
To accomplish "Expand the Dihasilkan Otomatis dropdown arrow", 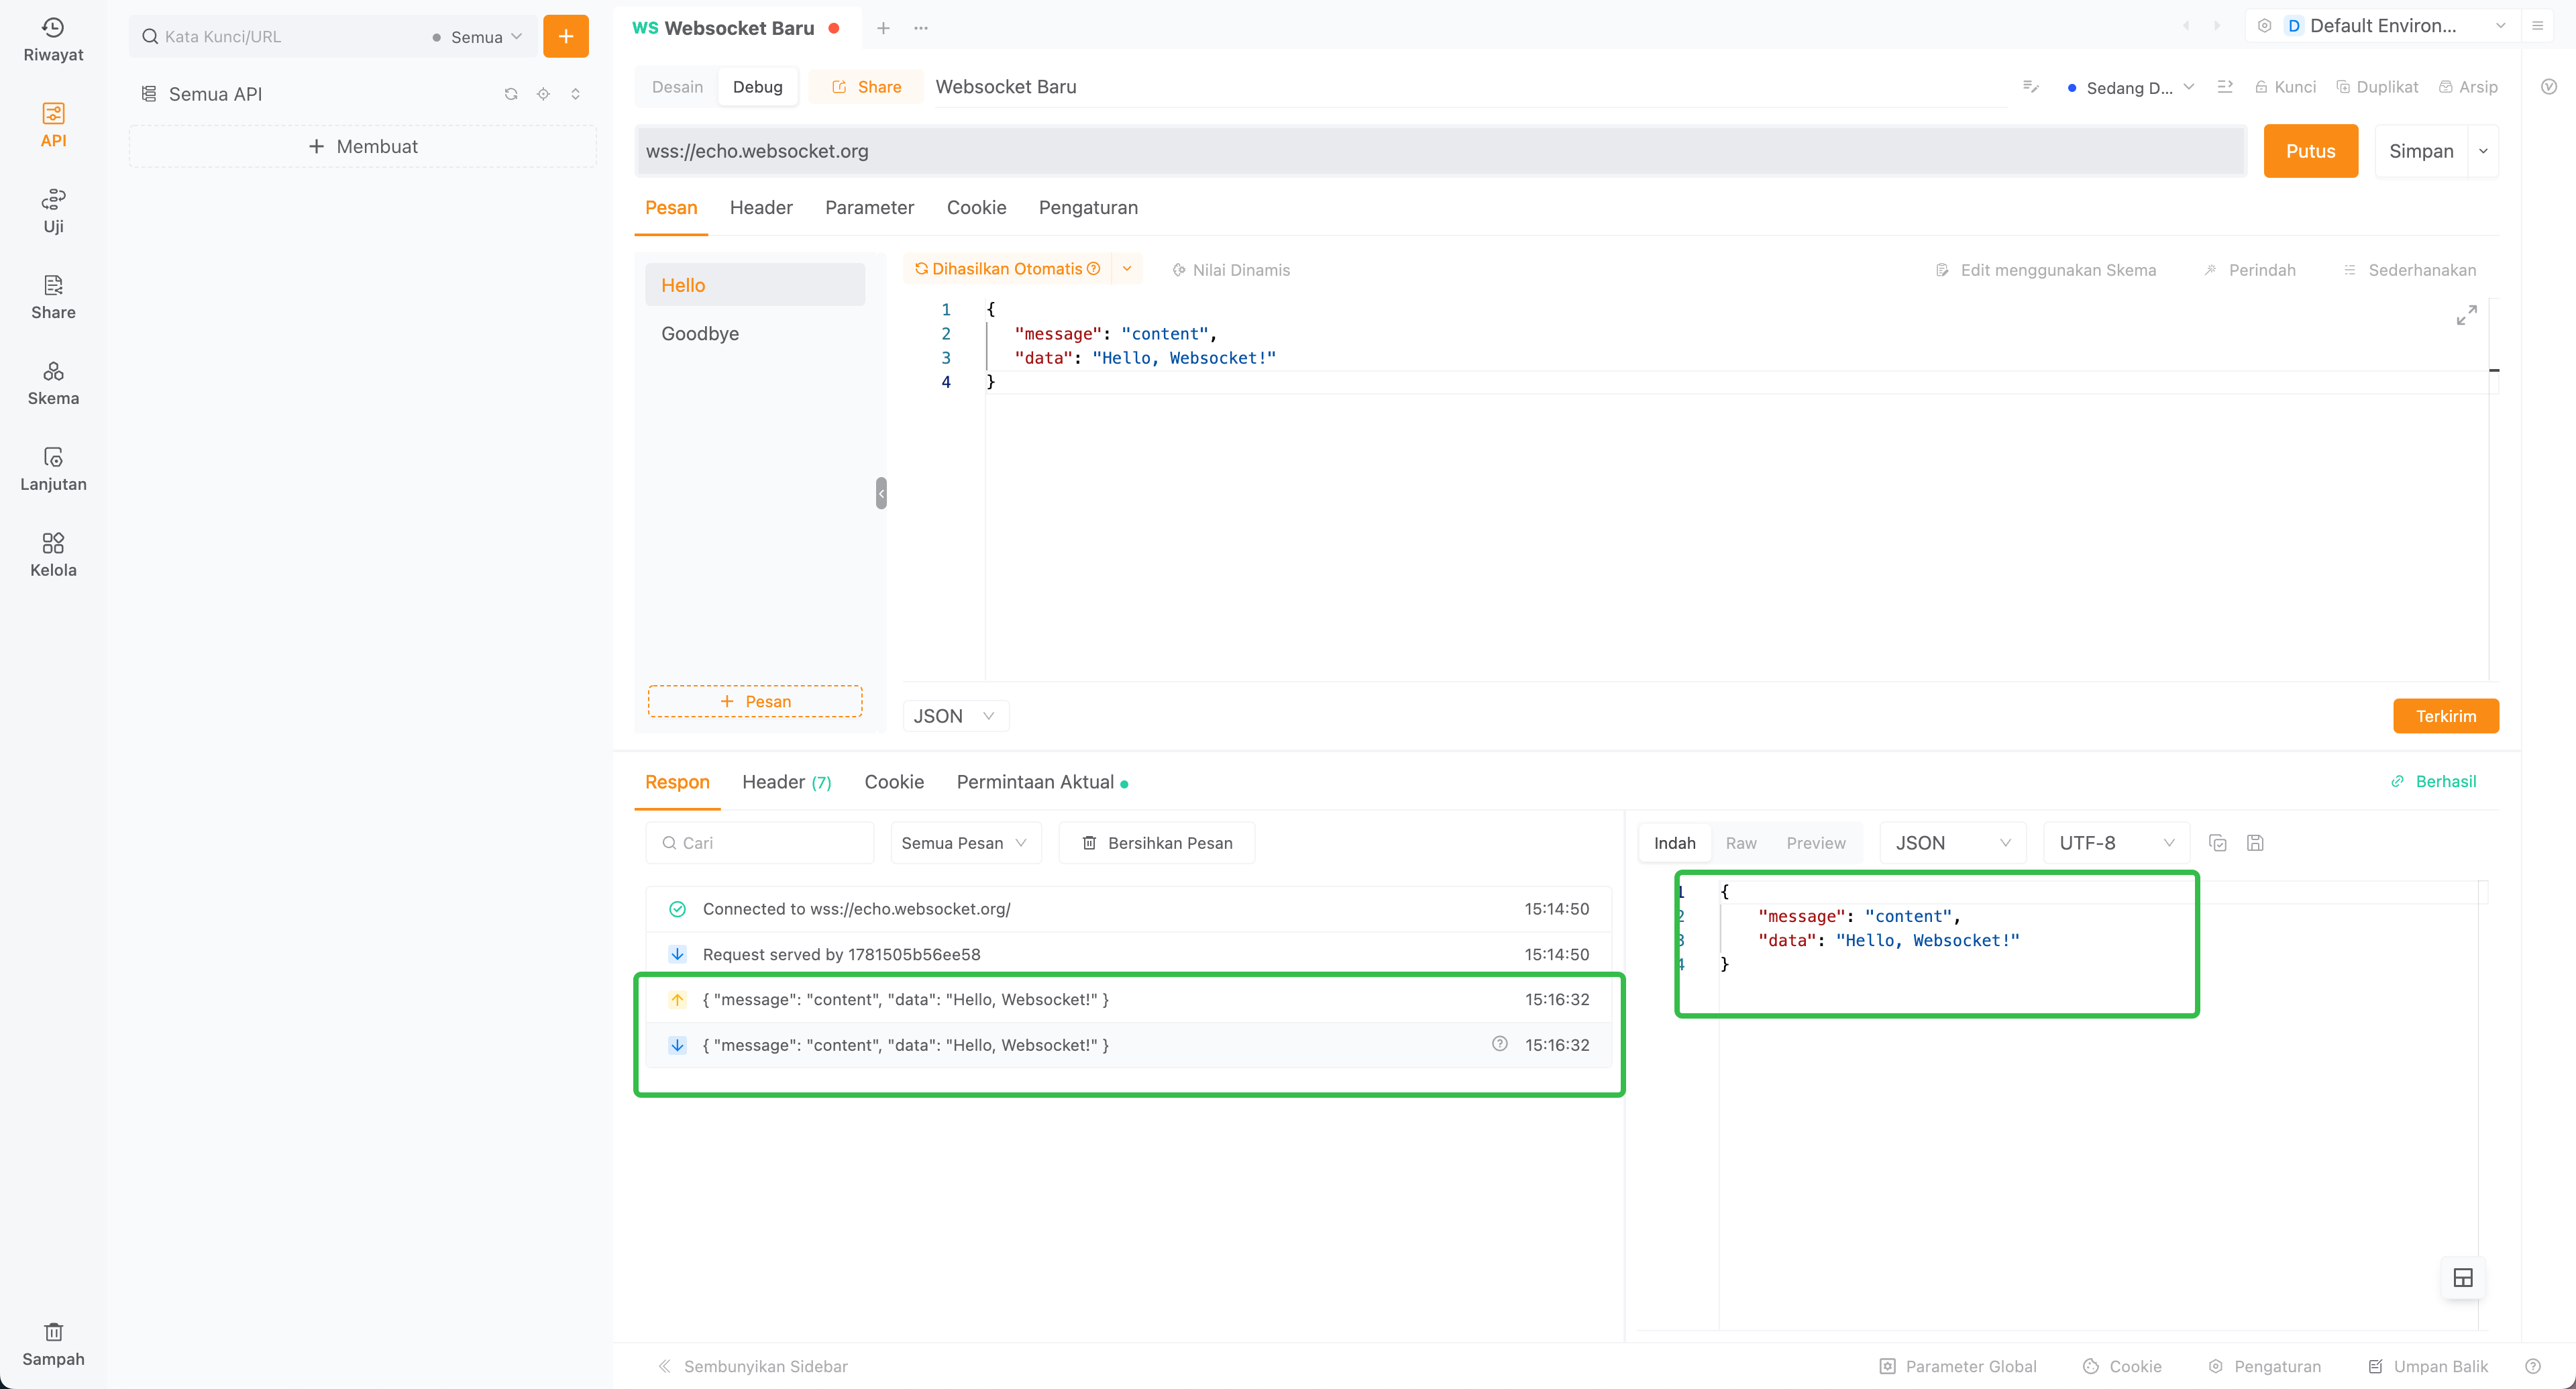I will [1127, 269].
